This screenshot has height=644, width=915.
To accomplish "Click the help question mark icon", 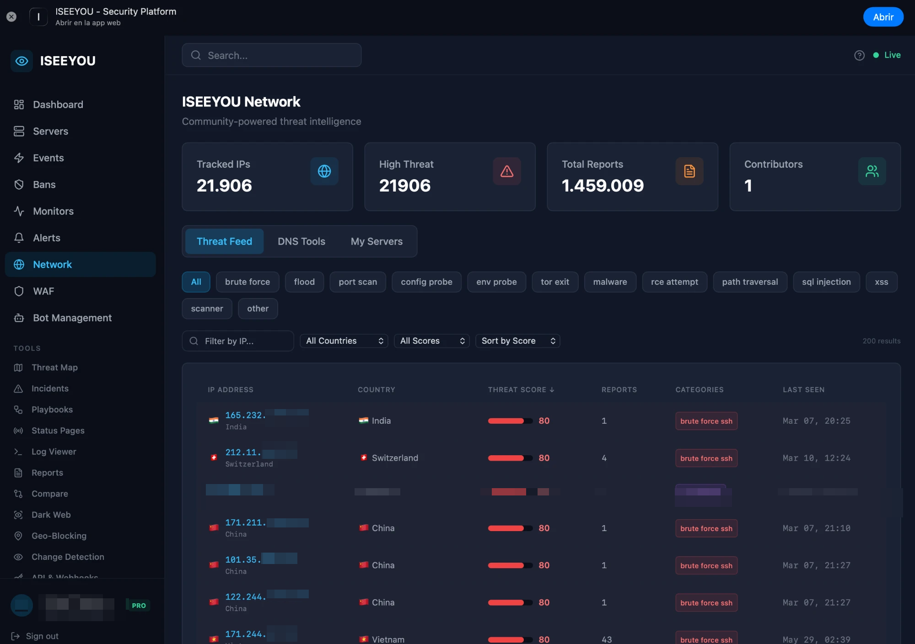I will pos(859,55).
